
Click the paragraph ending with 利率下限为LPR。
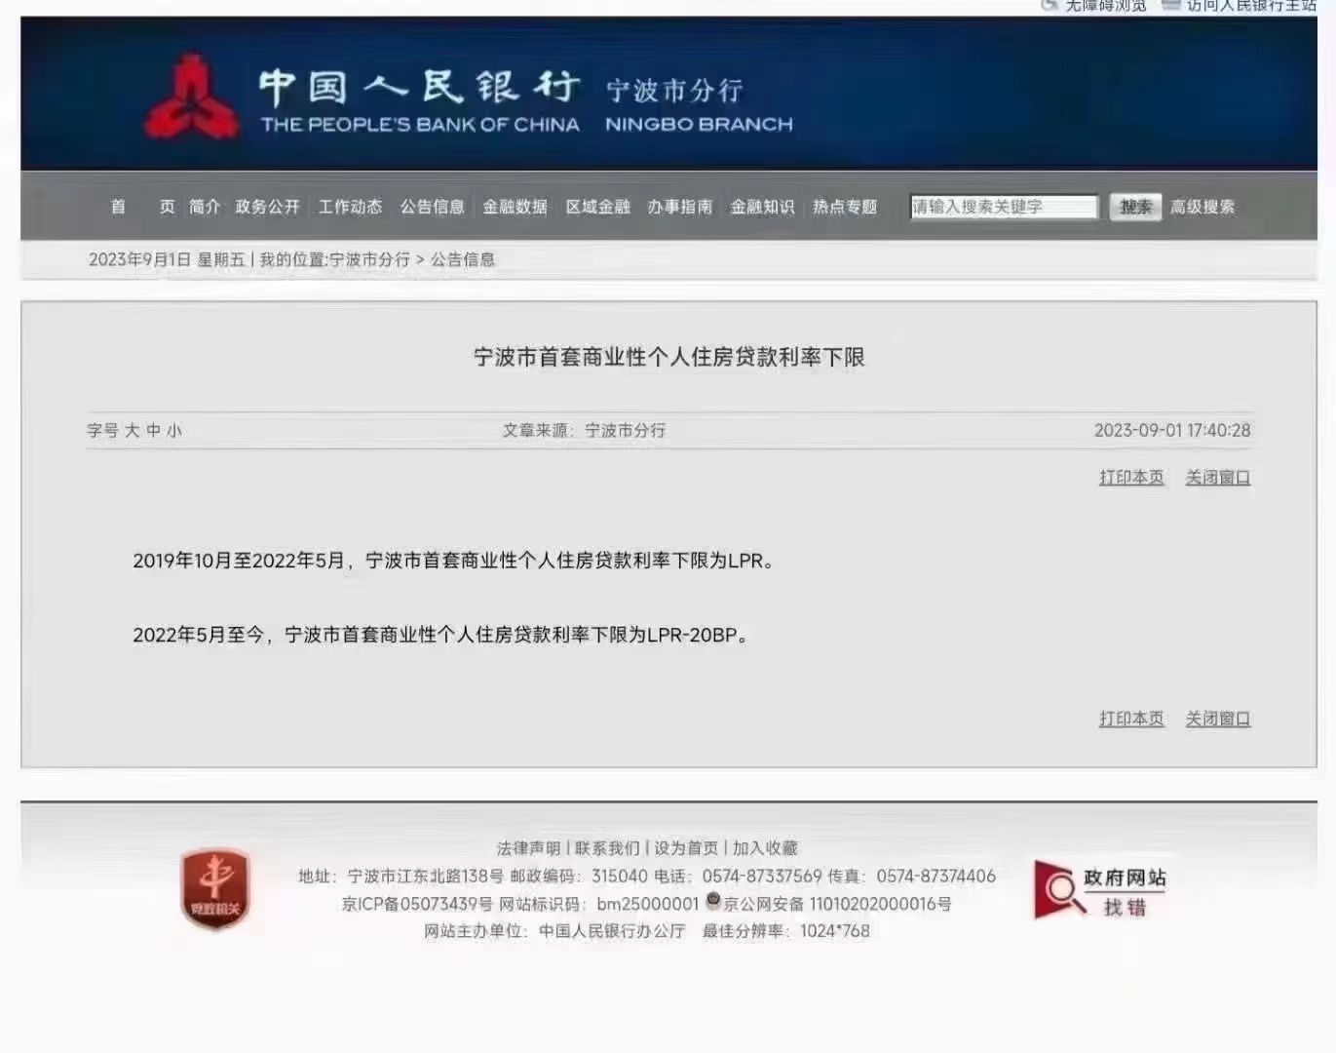(454, 561)
